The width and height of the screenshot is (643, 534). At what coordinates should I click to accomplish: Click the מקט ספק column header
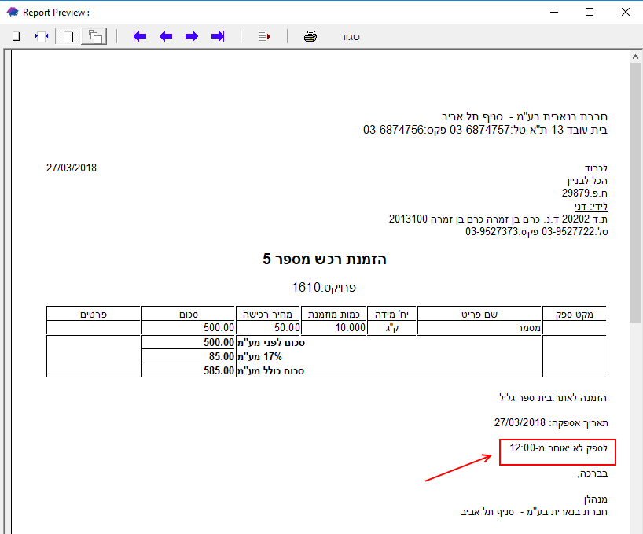tap(575, 314)
